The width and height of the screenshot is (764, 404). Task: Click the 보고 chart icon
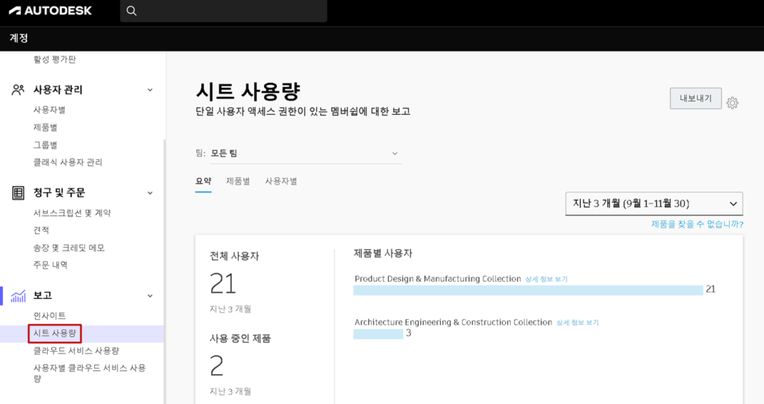point(18,295)
